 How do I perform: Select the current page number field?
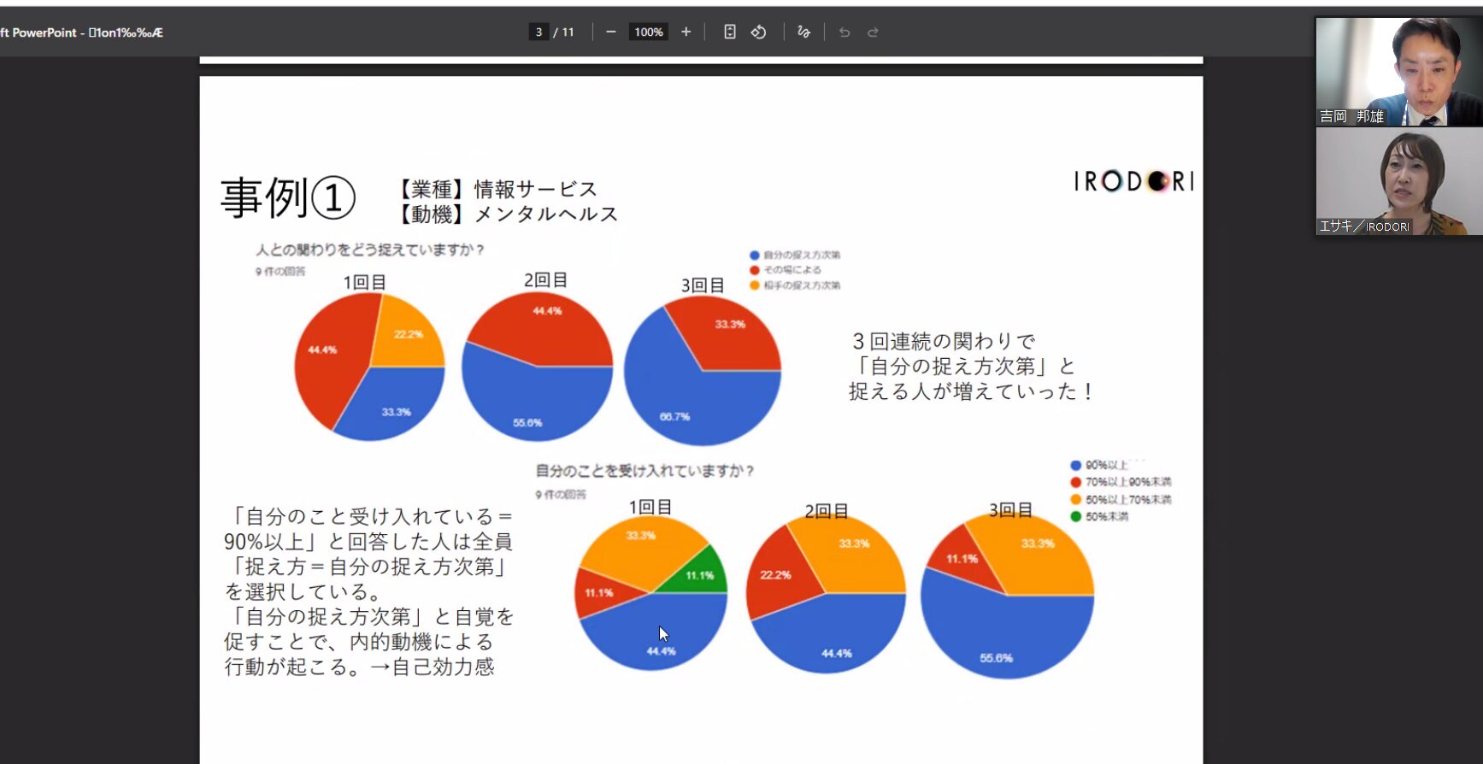[x=538, y=32]
